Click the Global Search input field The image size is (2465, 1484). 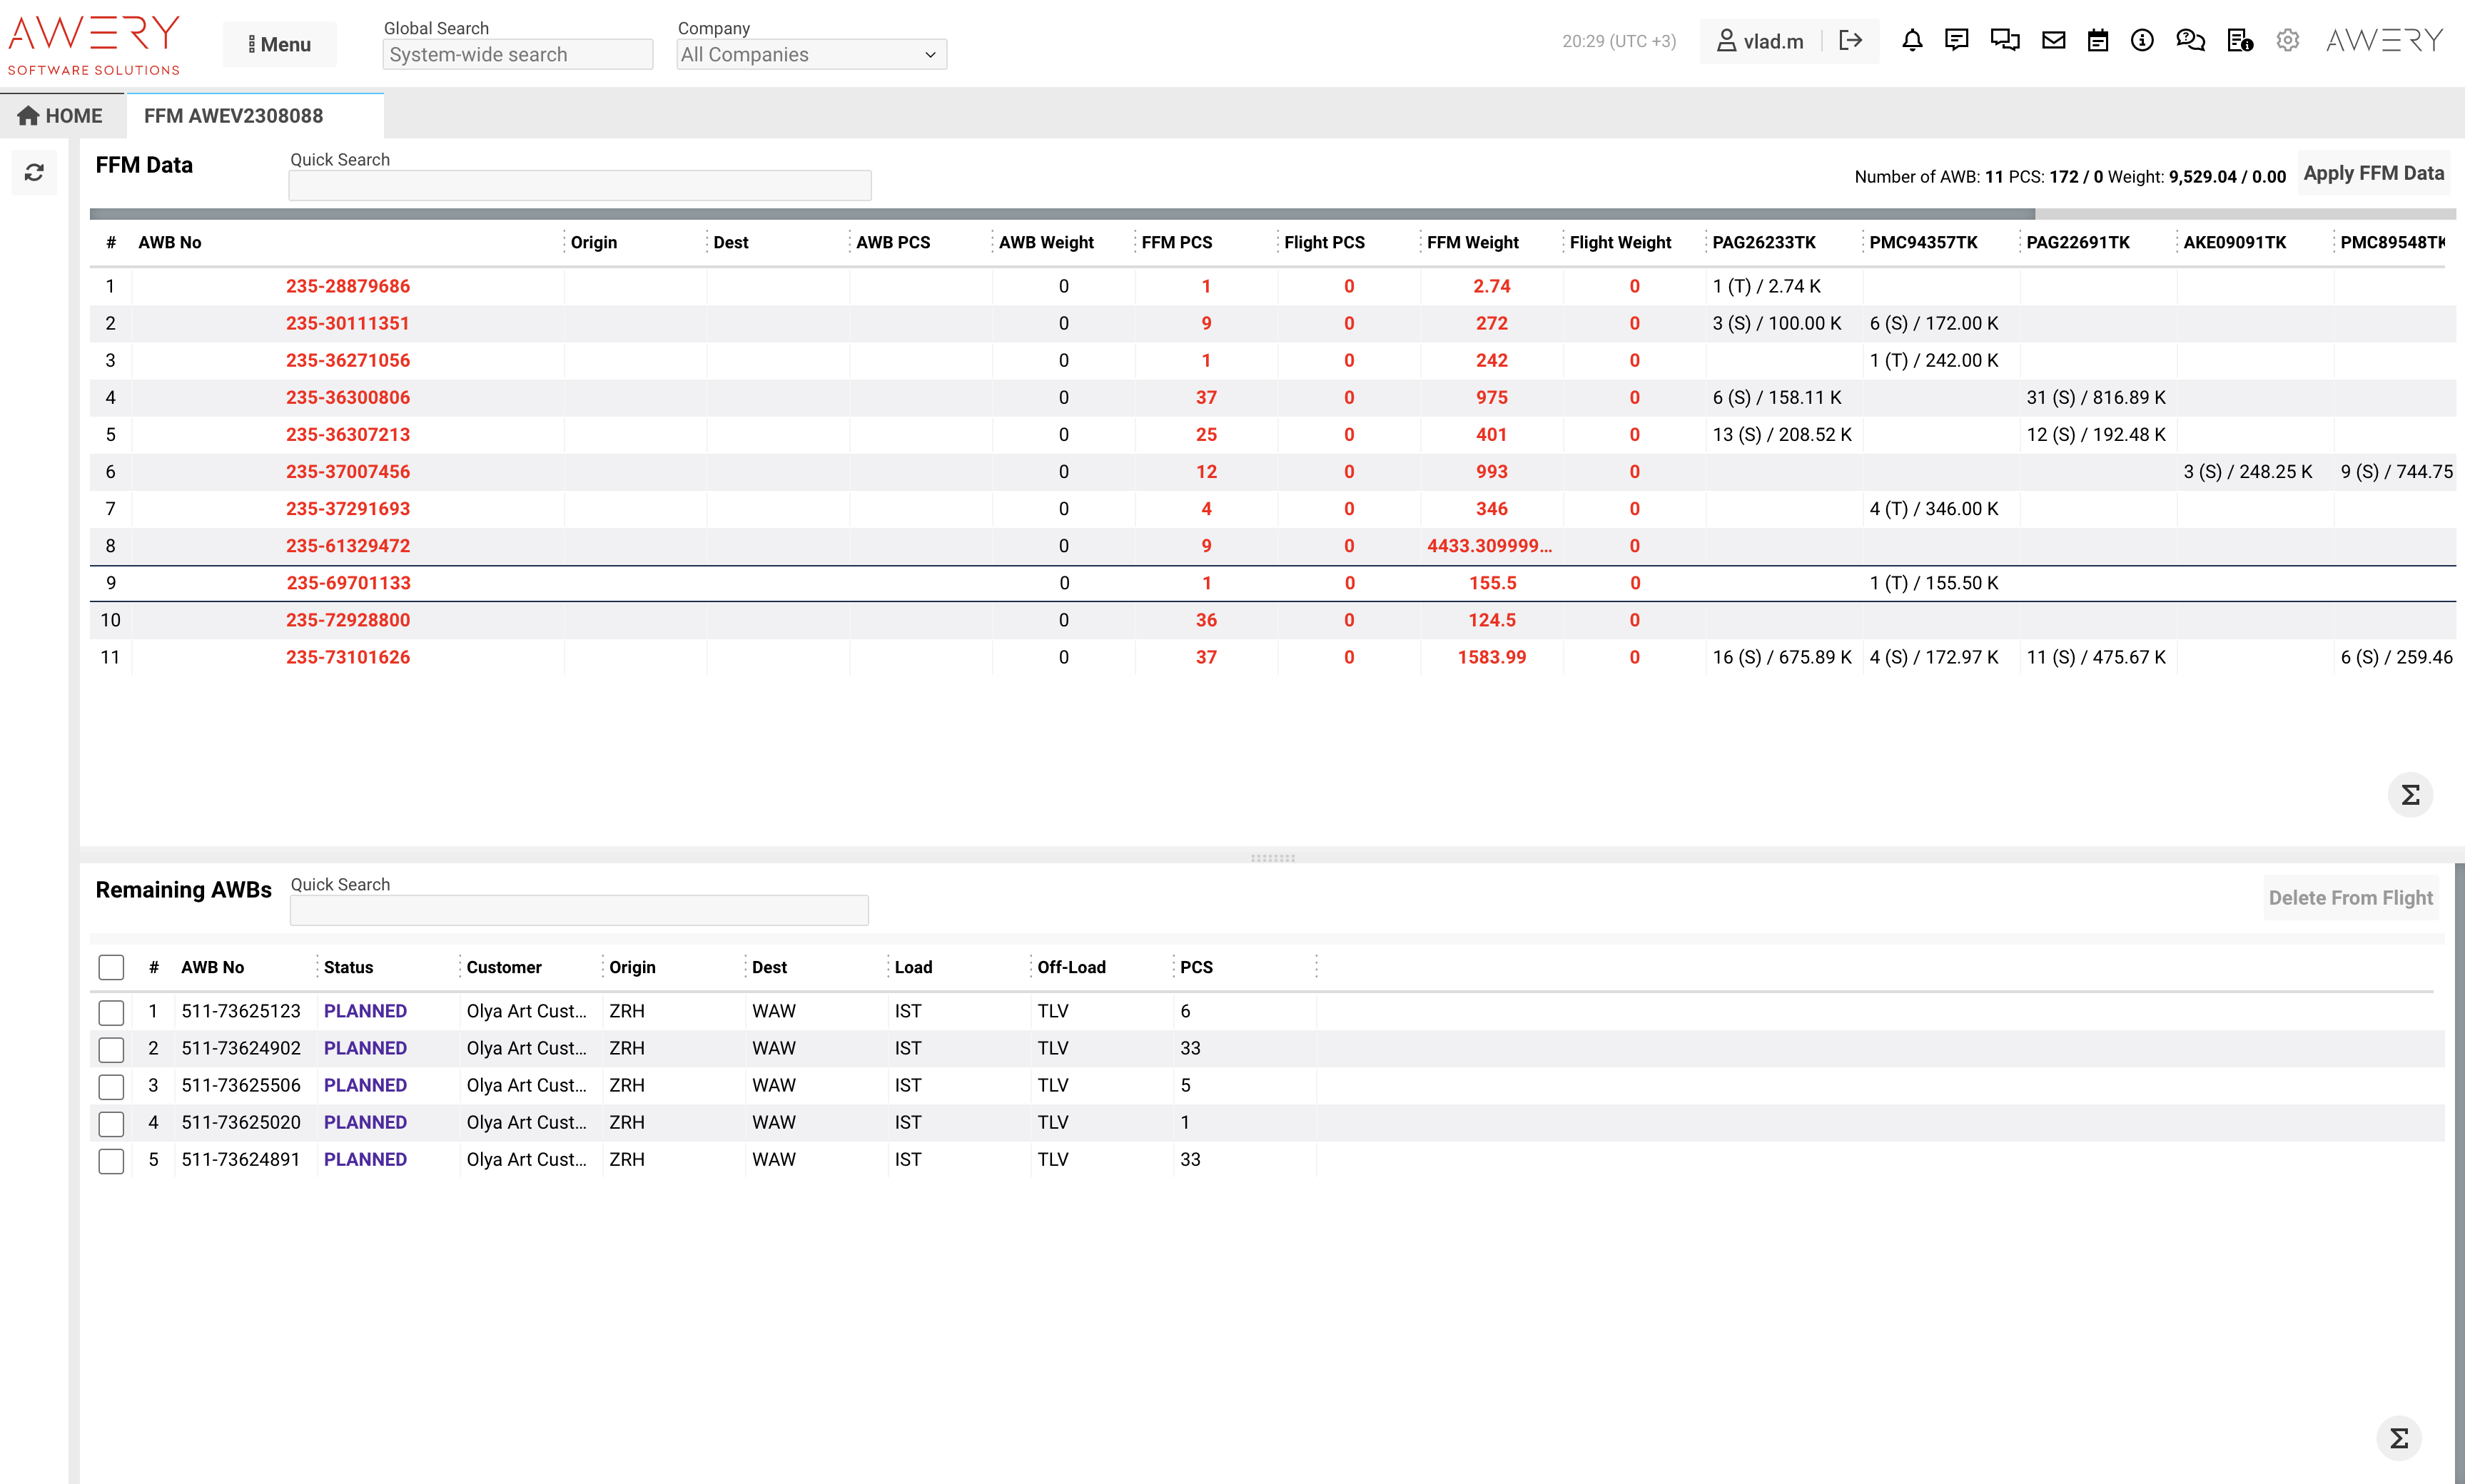coord(517,55)
